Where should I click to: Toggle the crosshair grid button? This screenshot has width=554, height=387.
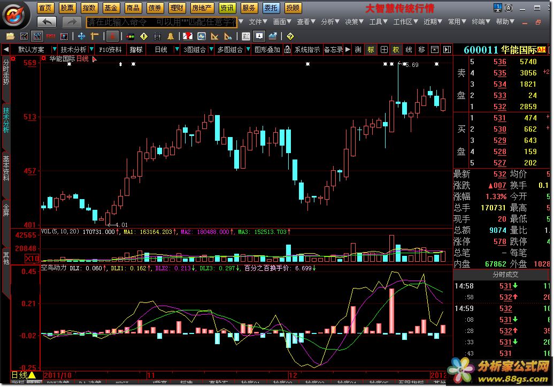click(384, 50)
